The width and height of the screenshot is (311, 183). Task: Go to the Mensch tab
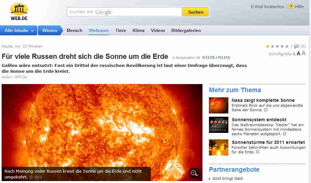pos(75,30)
